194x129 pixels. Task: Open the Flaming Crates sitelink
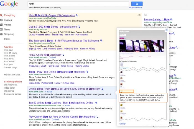click(x=82, y=66)
